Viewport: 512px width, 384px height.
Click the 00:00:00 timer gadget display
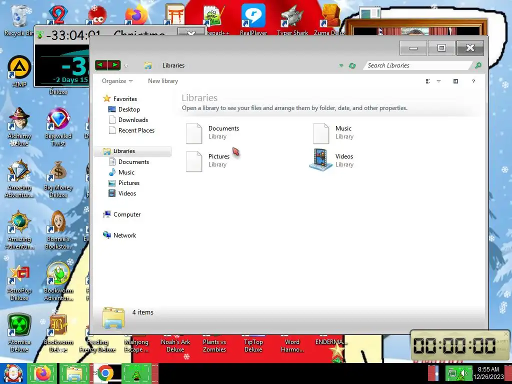click(454, 345)
